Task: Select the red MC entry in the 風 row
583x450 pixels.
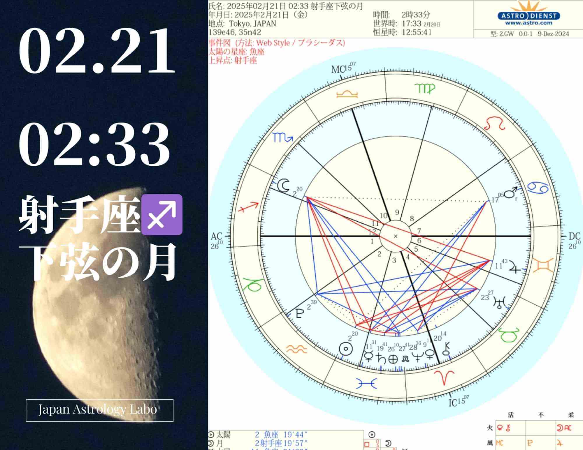Action: pos(500,443)
